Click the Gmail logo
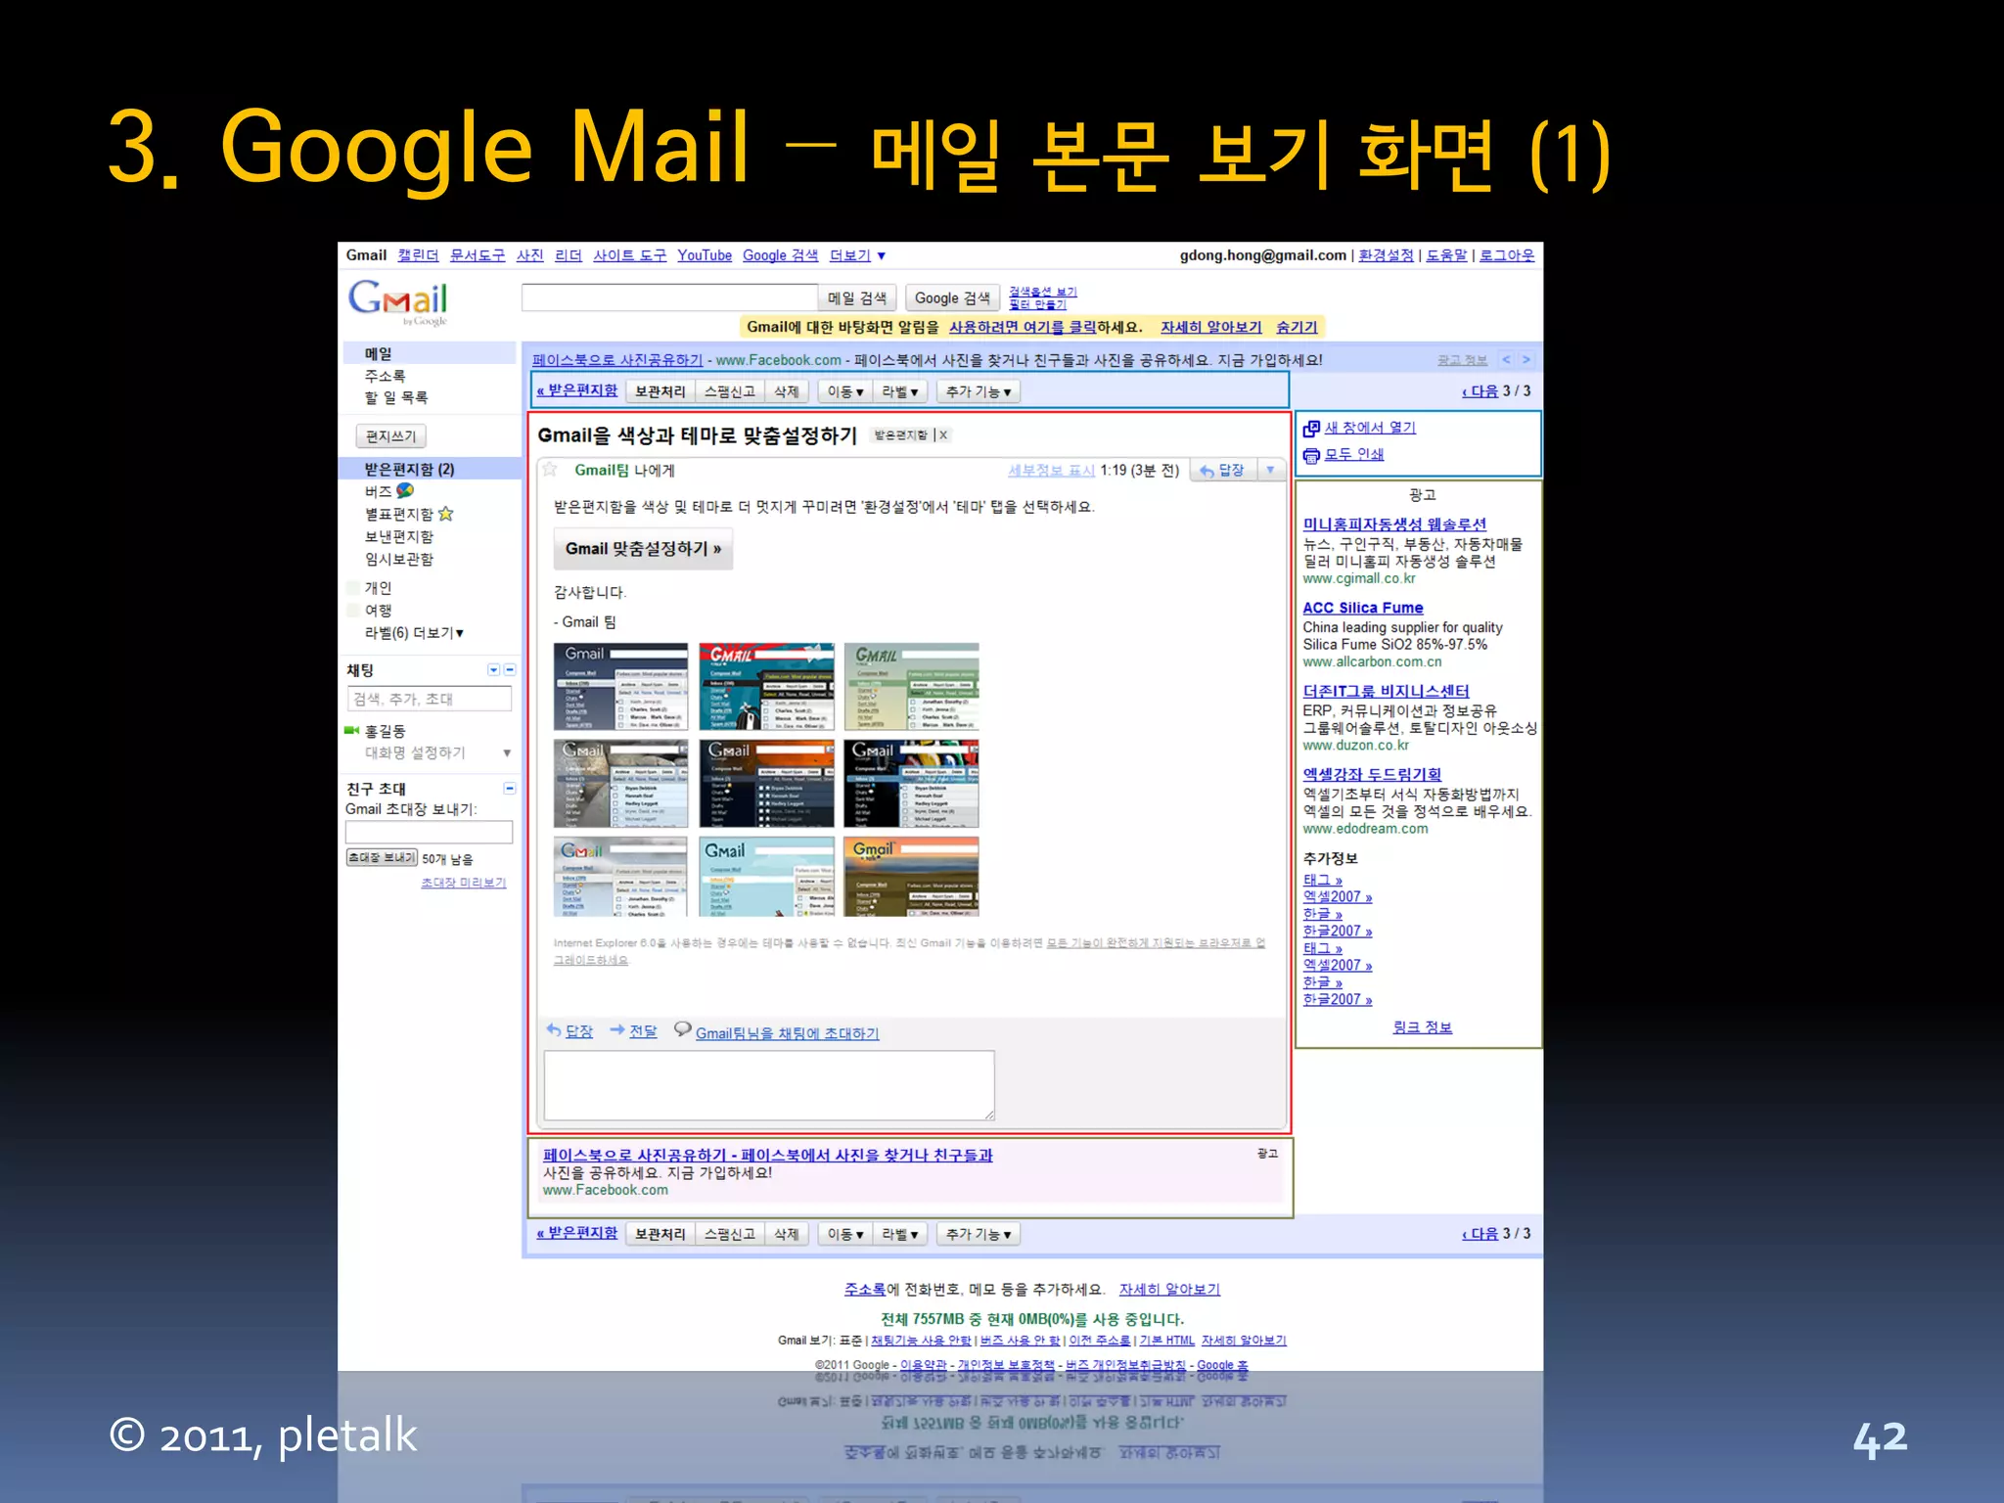 398,301
